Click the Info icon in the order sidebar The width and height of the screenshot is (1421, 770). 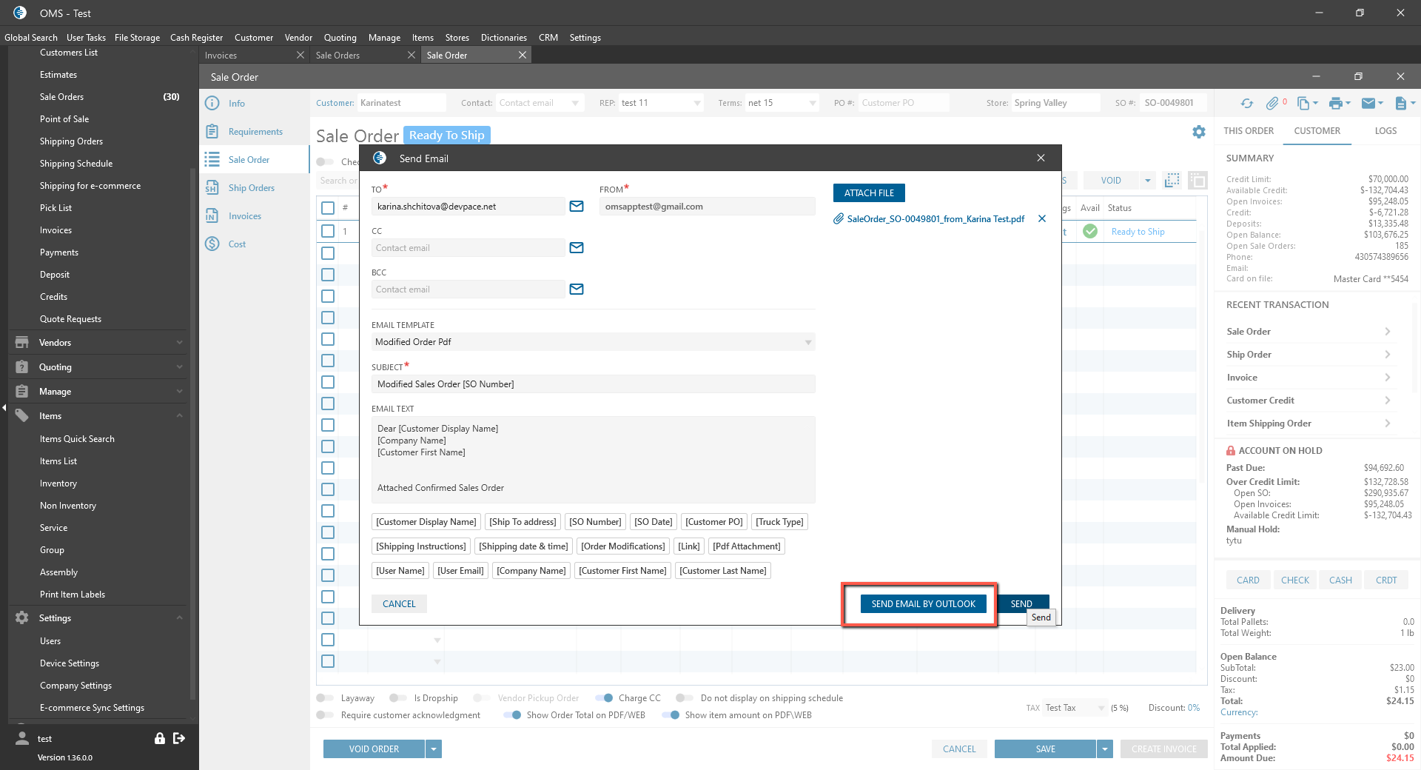[x=212, y=104]
